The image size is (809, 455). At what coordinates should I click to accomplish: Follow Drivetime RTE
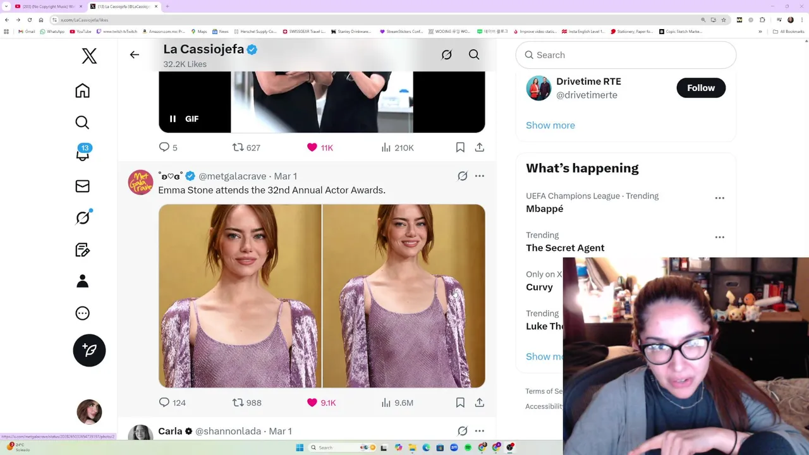click(701, 88)
